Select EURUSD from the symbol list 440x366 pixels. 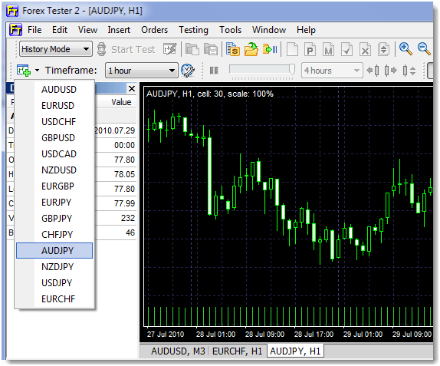point(54,106)
